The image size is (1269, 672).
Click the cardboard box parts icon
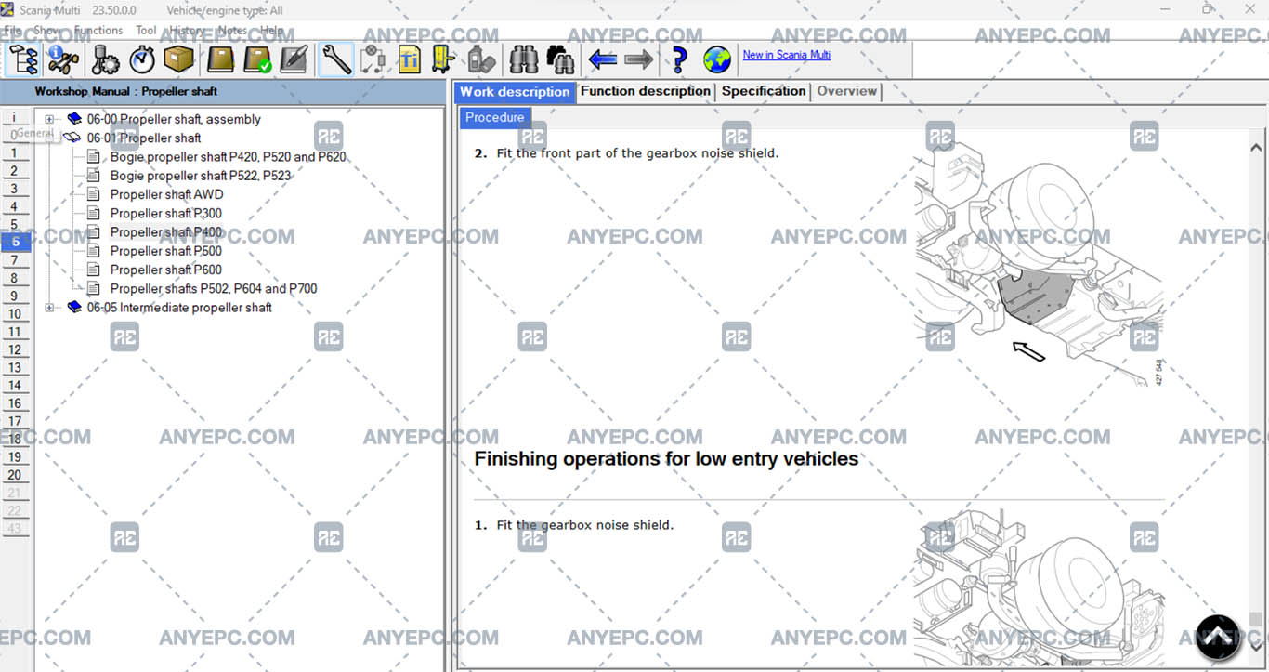click(178, 59)
